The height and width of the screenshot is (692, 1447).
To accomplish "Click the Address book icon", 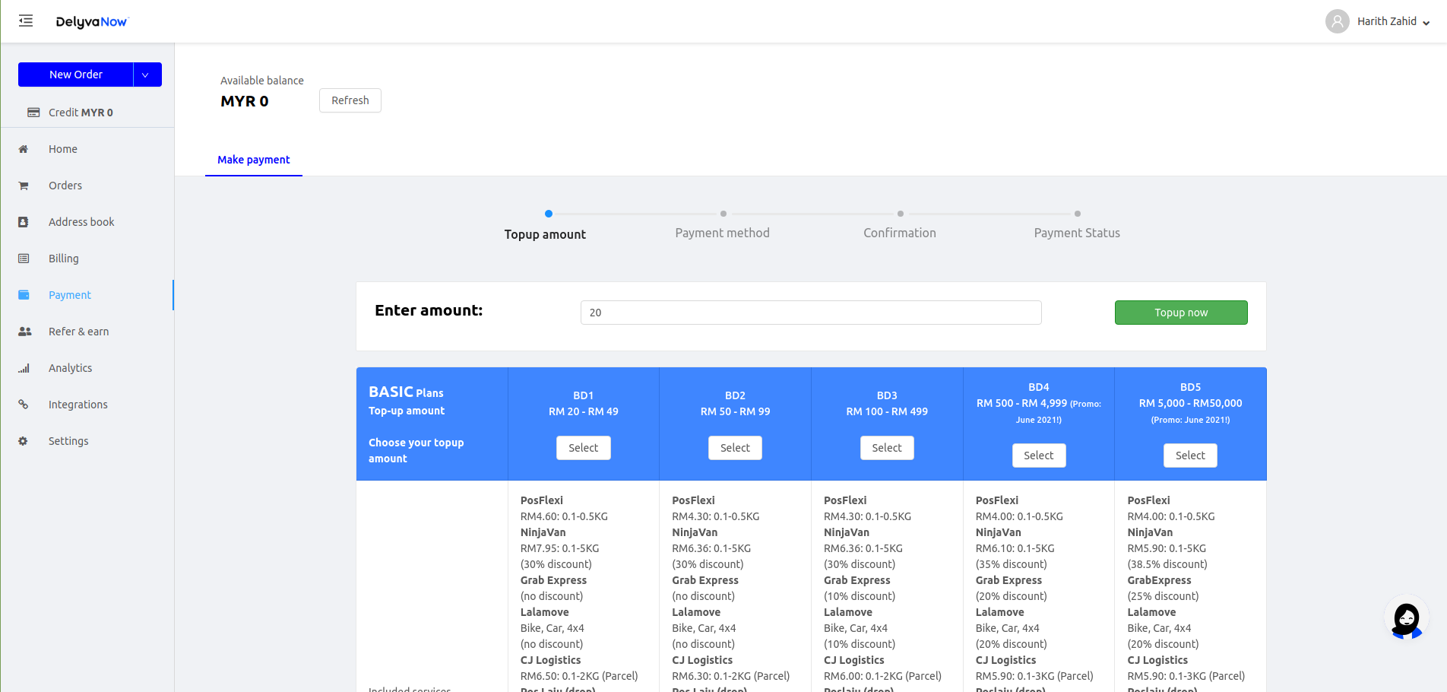I will point(24,222).
